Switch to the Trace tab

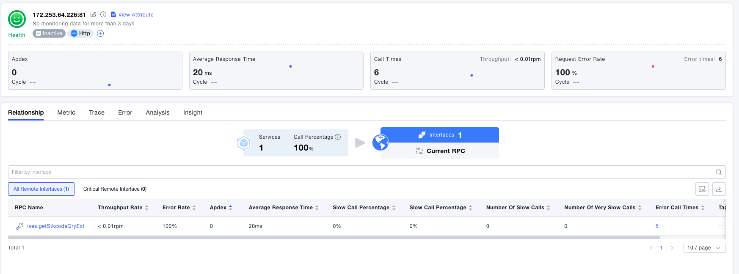(x=97, y=112)
